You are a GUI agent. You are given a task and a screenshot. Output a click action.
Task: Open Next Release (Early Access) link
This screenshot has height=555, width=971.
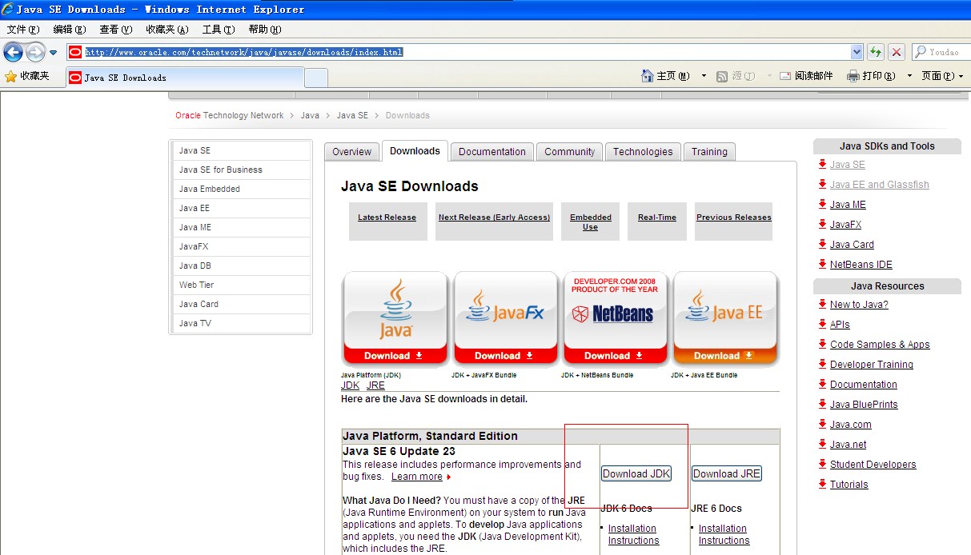point(494,218)
